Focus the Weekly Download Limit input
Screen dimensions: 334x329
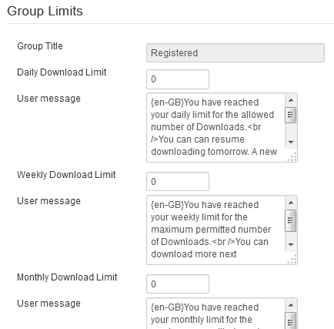pyautogui.click(x=178, y=182)
